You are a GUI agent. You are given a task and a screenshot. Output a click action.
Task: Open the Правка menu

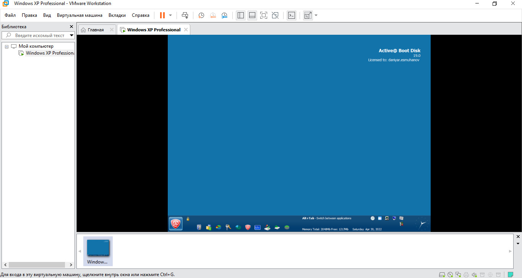click(x=29, y=15)
